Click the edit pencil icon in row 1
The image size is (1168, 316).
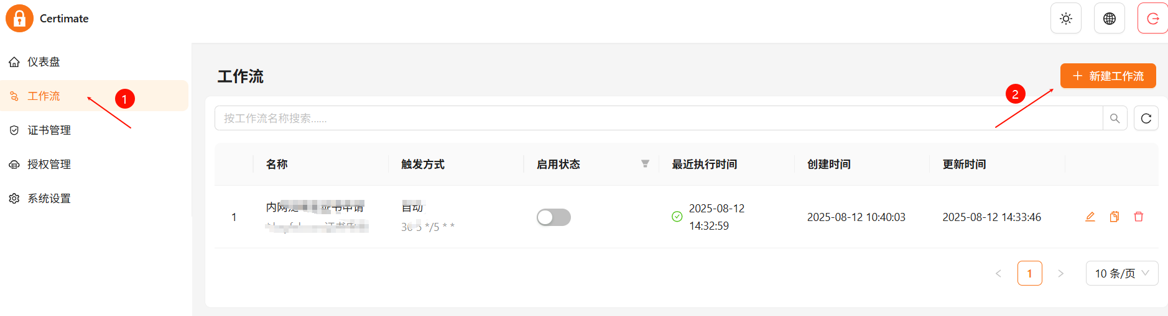click(1090, 217)
